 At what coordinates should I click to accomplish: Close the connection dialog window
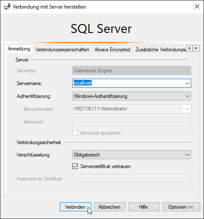[x=197, y=6]
